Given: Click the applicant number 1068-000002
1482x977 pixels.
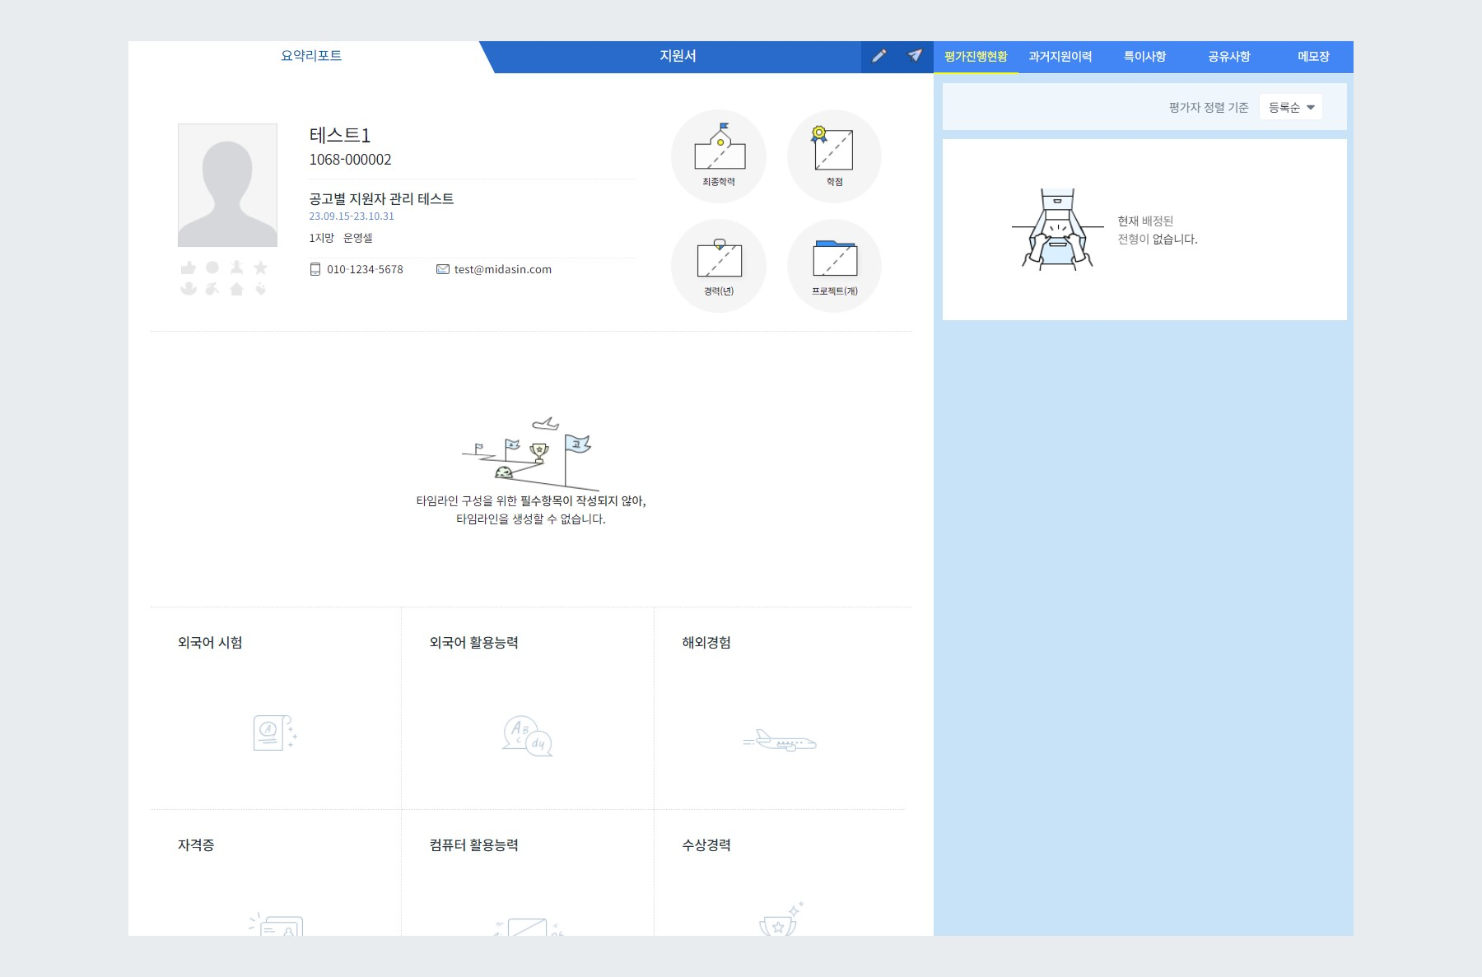Looking at the screenshot, I should pos(350,160).
